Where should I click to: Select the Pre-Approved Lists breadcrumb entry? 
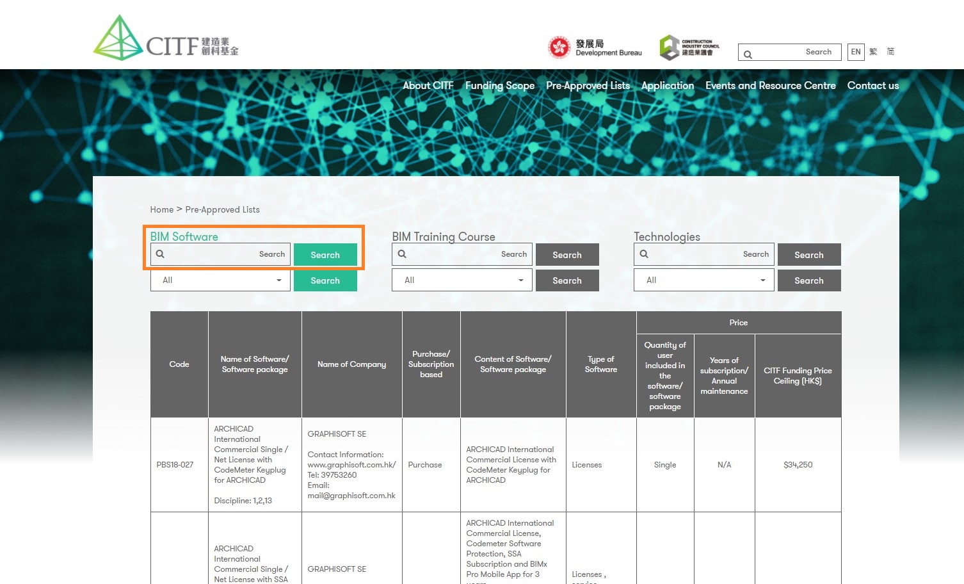[x=222, y=209]
